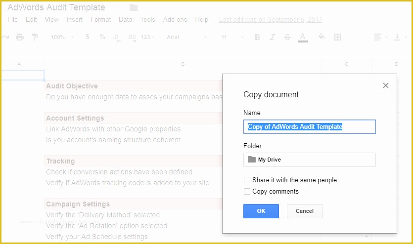This screenshot has width=413, height=244.
Task: Click the Tracking heading cell
Action: (x=133, y=161)
